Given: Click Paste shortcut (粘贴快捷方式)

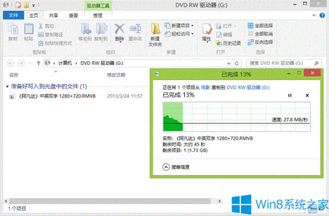Looking at the screenshot, I should pos(55,43).
